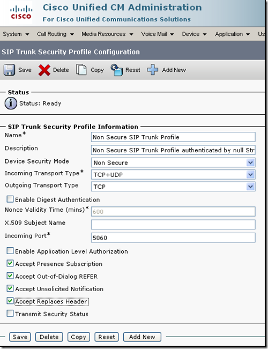Click 'SIP Trunk Security Profile Information' heading

[x=73, y=127]
